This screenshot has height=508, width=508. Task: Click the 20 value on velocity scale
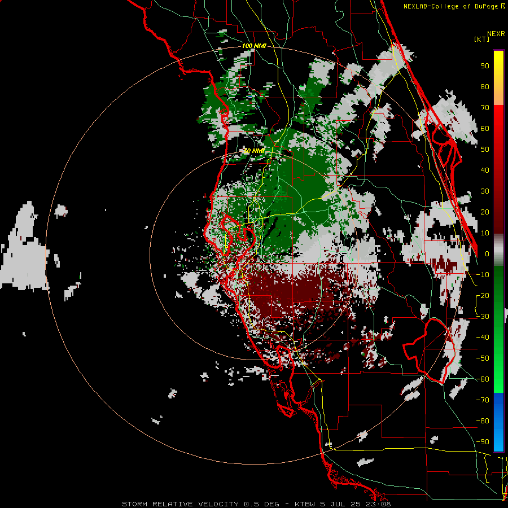[485, 212]
